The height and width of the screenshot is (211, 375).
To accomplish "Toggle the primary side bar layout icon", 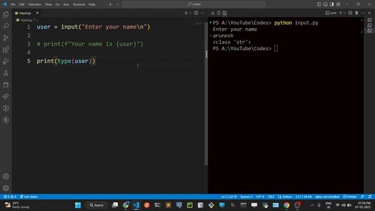I will point(319,4).
